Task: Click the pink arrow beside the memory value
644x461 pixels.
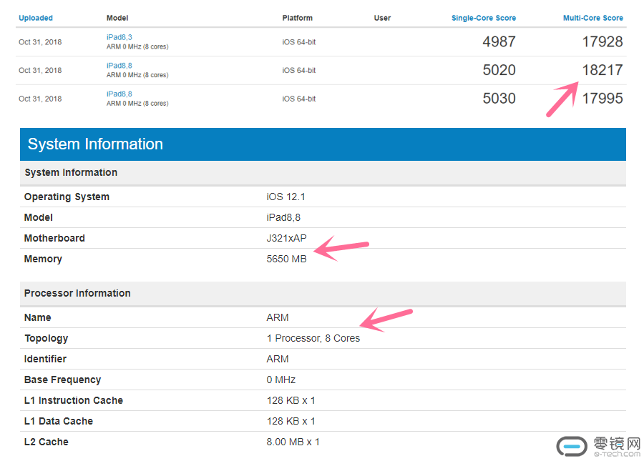Action: 341,250
